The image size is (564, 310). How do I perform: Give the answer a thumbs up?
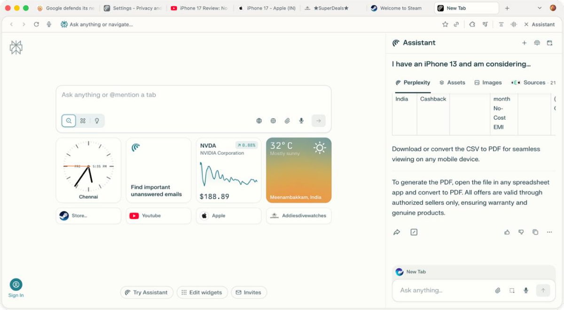[x=507, y=232]
